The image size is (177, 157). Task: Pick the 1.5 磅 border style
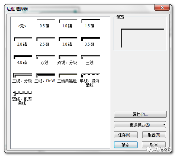coord(90,24)
